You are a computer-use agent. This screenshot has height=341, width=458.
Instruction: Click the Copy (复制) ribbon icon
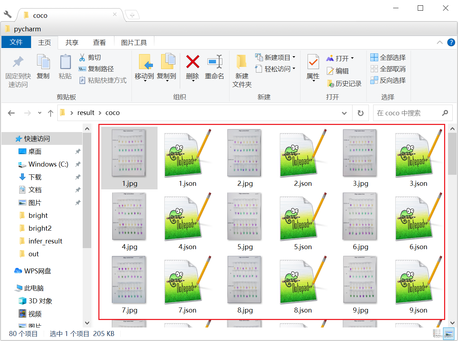coord(43,62)
